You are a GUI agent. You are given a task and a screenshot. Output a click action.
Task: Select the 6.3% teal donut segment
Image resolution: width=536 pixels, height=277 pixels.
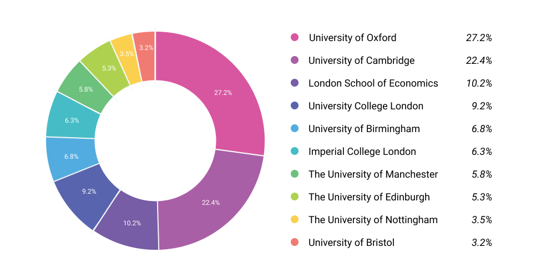[x=72, y=120]
